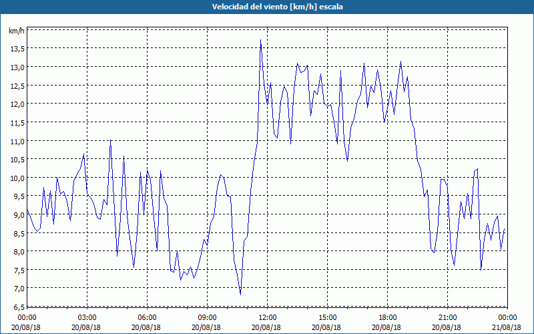Click the "09:00" time label on the x-axis
This screenshot has width=534, height=334.
[207, 318]
